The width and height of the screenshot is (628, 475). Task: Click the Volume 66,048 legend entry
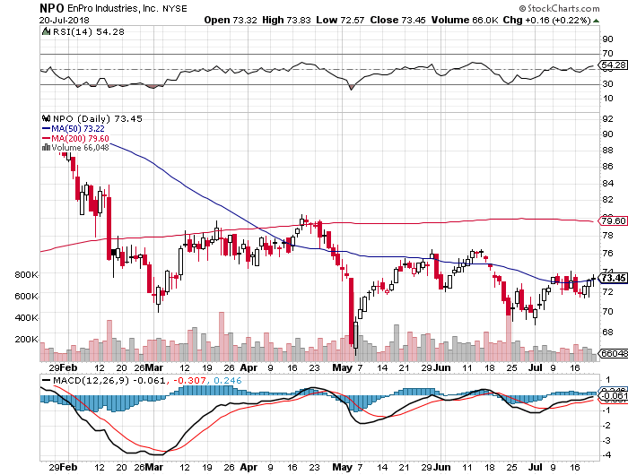[80, 148]
